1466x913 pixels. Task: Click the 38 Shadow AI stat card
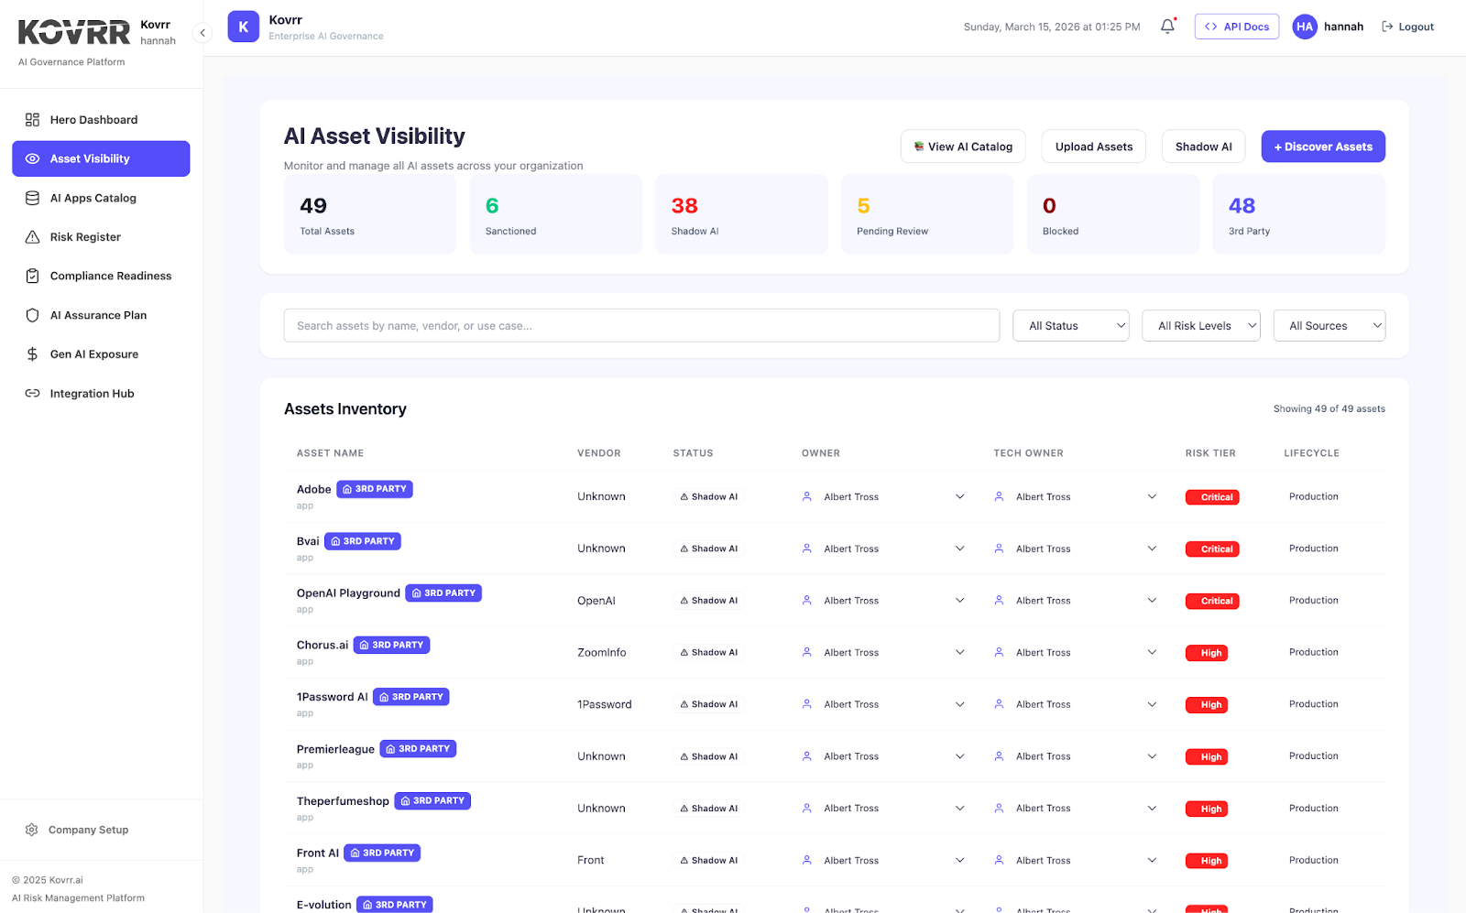click(x=741, y=214)
